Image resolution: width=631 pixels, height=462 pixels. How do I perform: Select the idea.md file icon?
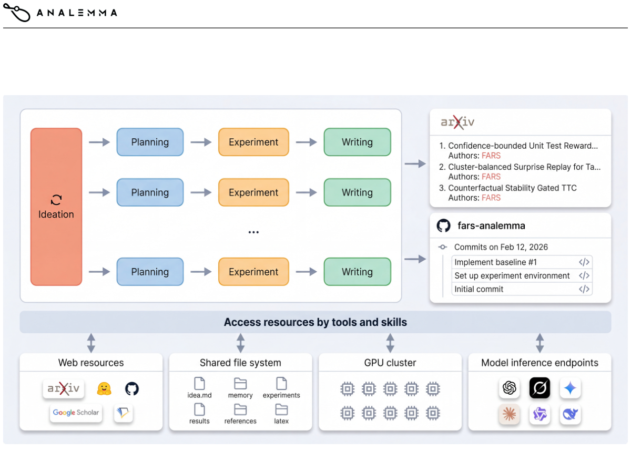[x=199, y=384]
